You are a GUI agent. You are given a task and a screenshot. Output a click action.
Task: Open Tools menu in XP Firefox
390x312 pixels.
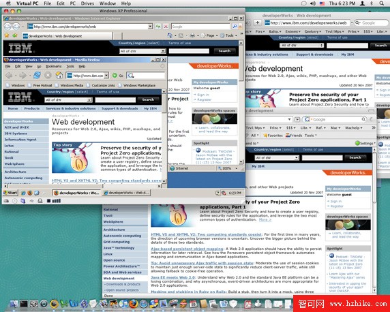tap(70, 66)
